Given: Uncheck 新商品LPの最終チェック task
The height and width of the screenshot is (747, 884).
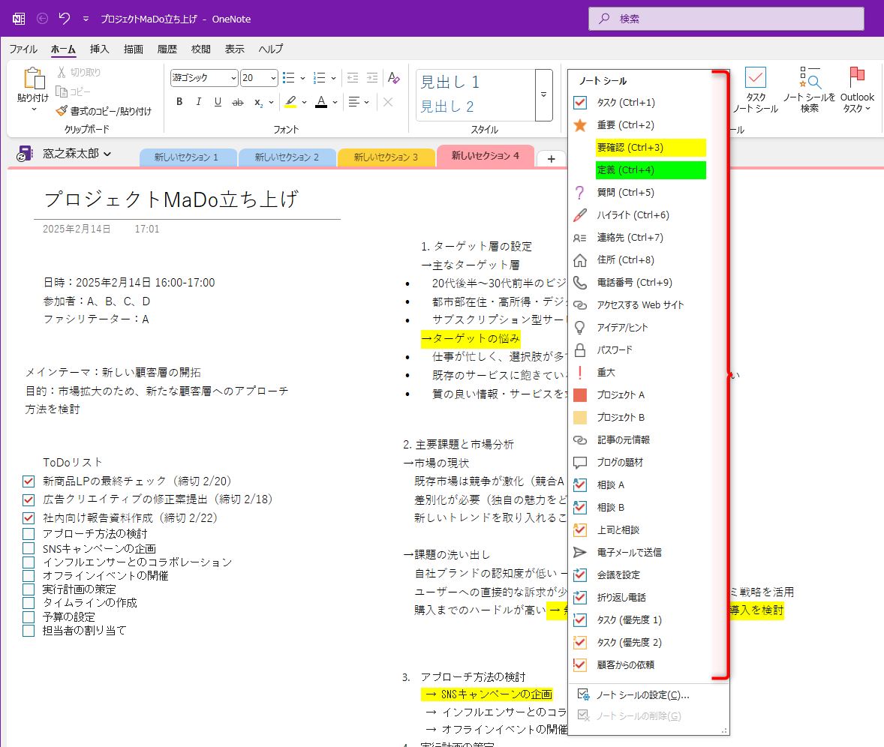Looking at the screenshot, I should click(28, 481).
